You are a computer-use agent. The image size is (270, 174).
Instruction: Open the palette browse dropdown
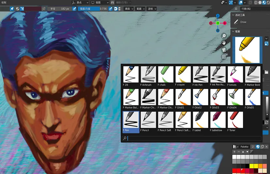click(235, 147)
